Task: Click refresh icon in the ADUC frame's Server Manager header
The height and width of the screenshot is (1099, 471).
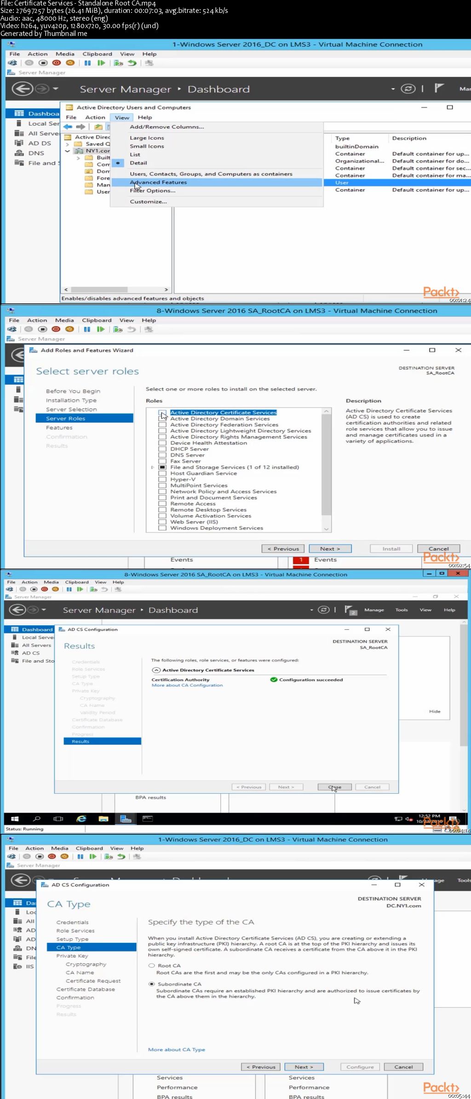Action: pyautogui.click(x=408, y=89)
